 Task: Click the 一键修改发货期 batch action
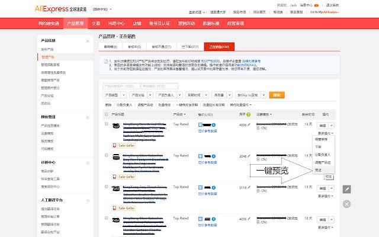tap(187, 105)
